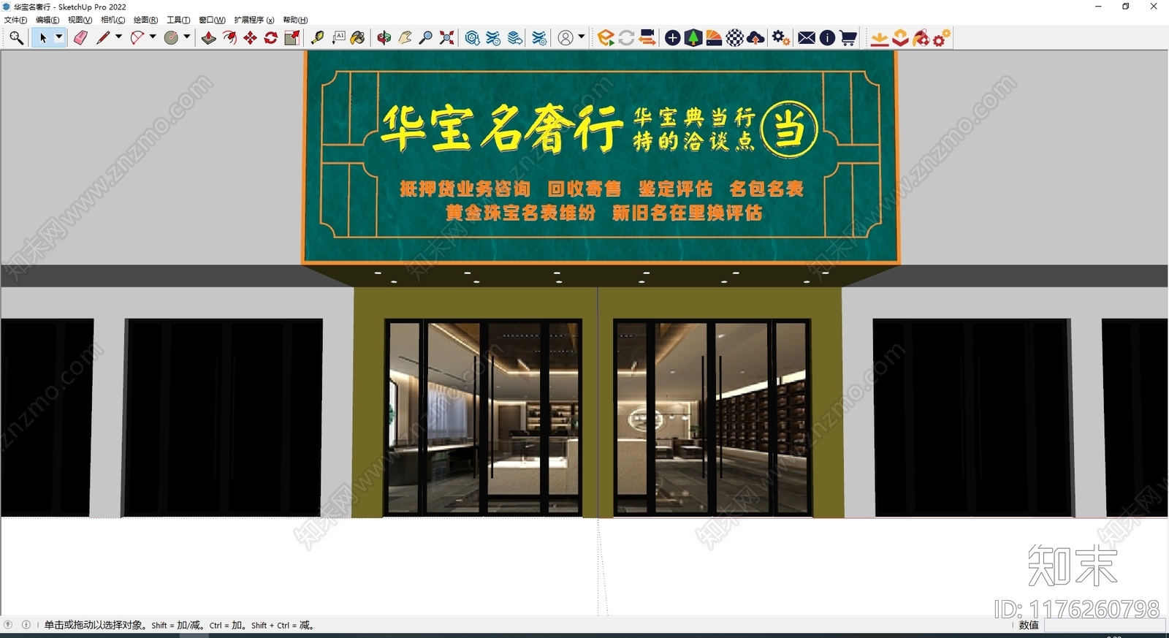Click the layered Send to LayOut icon

point(515,38)
